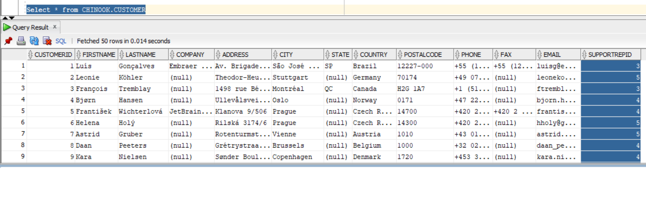Collapse pane with the upward splitter arrow
Screen dimensions: 646x219
[5, 18]
